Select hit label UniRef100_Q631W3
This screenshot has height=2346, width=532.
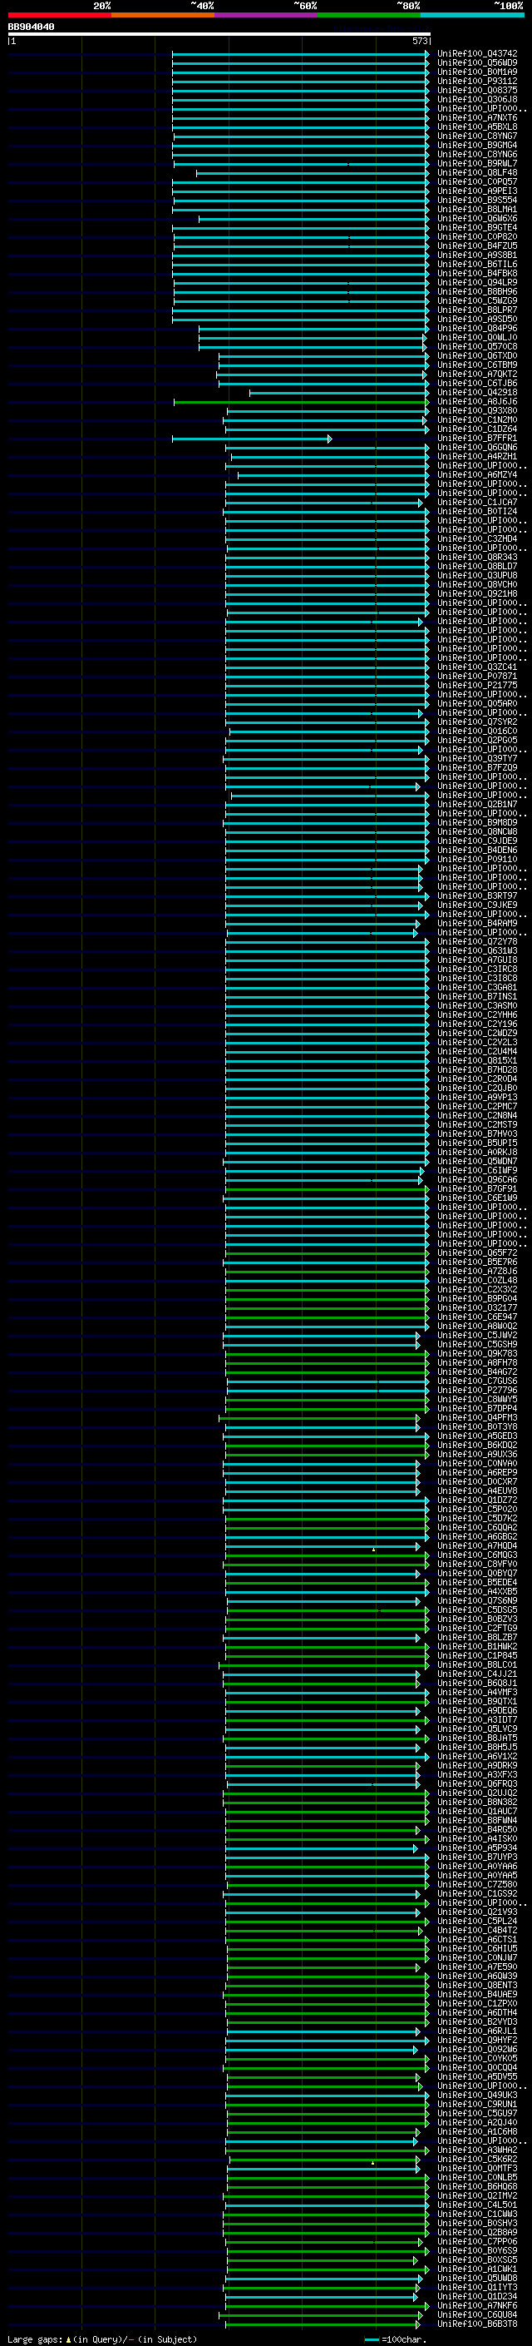477,950
